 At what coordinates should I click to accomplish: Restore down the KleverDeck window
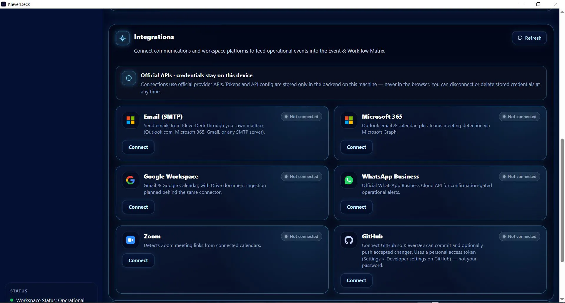[x=538, y=4]
